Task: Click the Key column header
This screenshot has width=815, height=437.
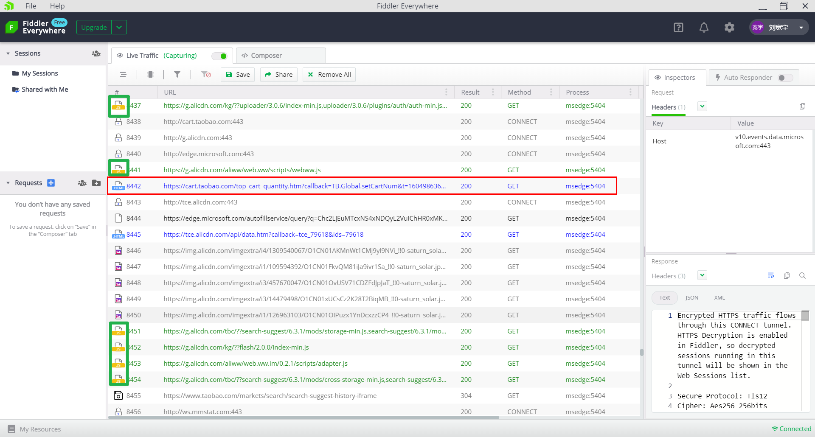Action: point(689,123)
